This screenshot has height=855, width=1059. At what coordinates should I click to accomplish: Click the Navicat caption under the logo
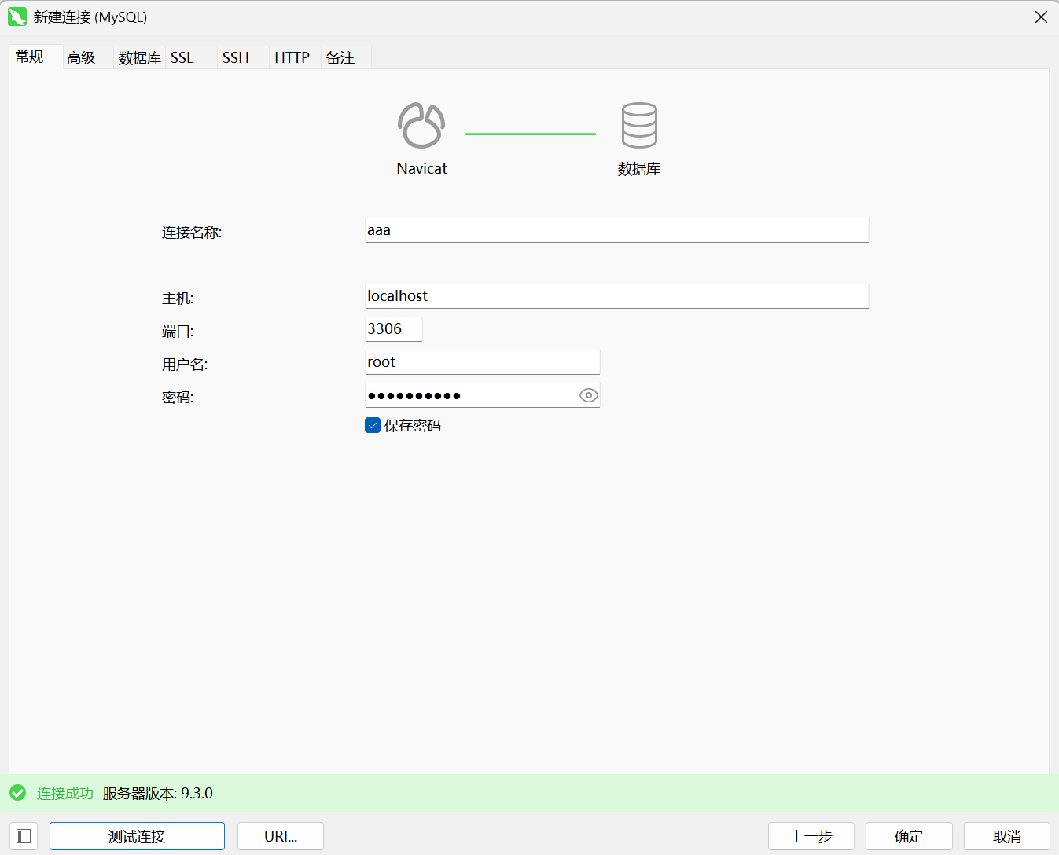422,168
